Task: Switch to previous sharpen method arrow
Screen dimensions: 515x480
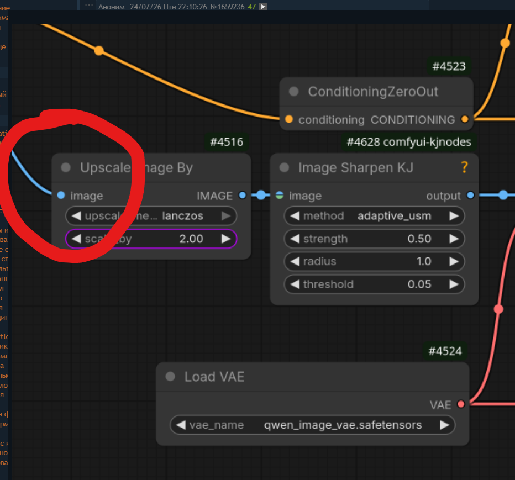Action: coord(295,216)
